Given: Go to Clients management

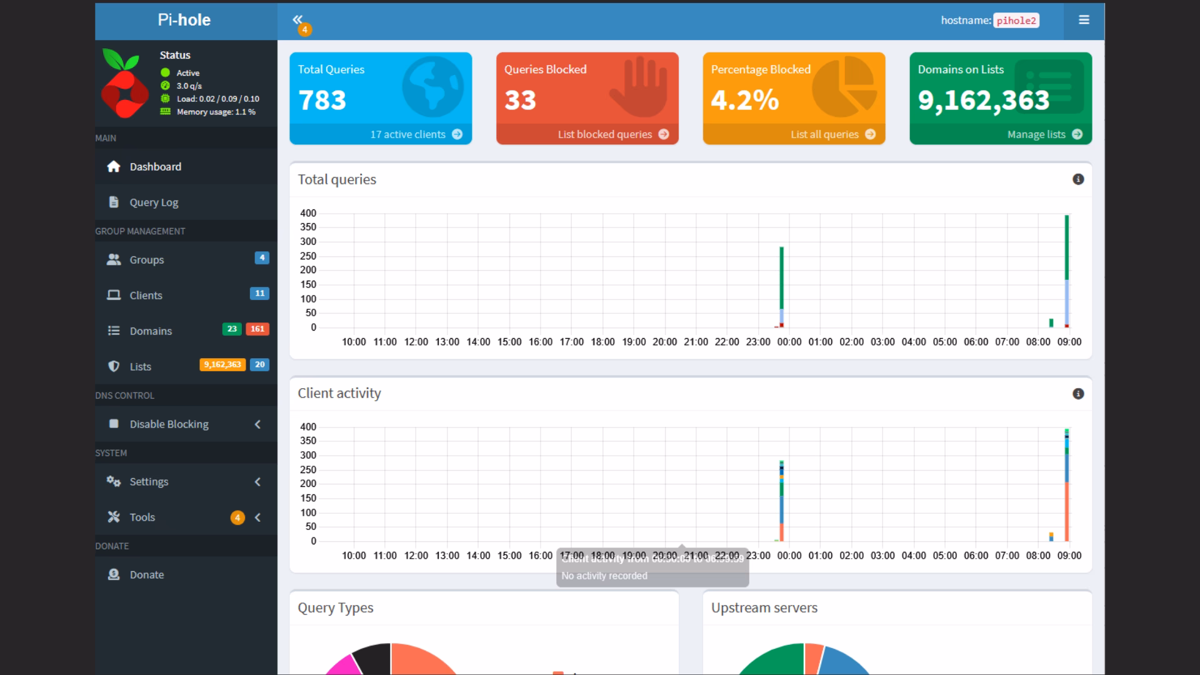Looking at the screenshot, I should click(x=186, y=295).
